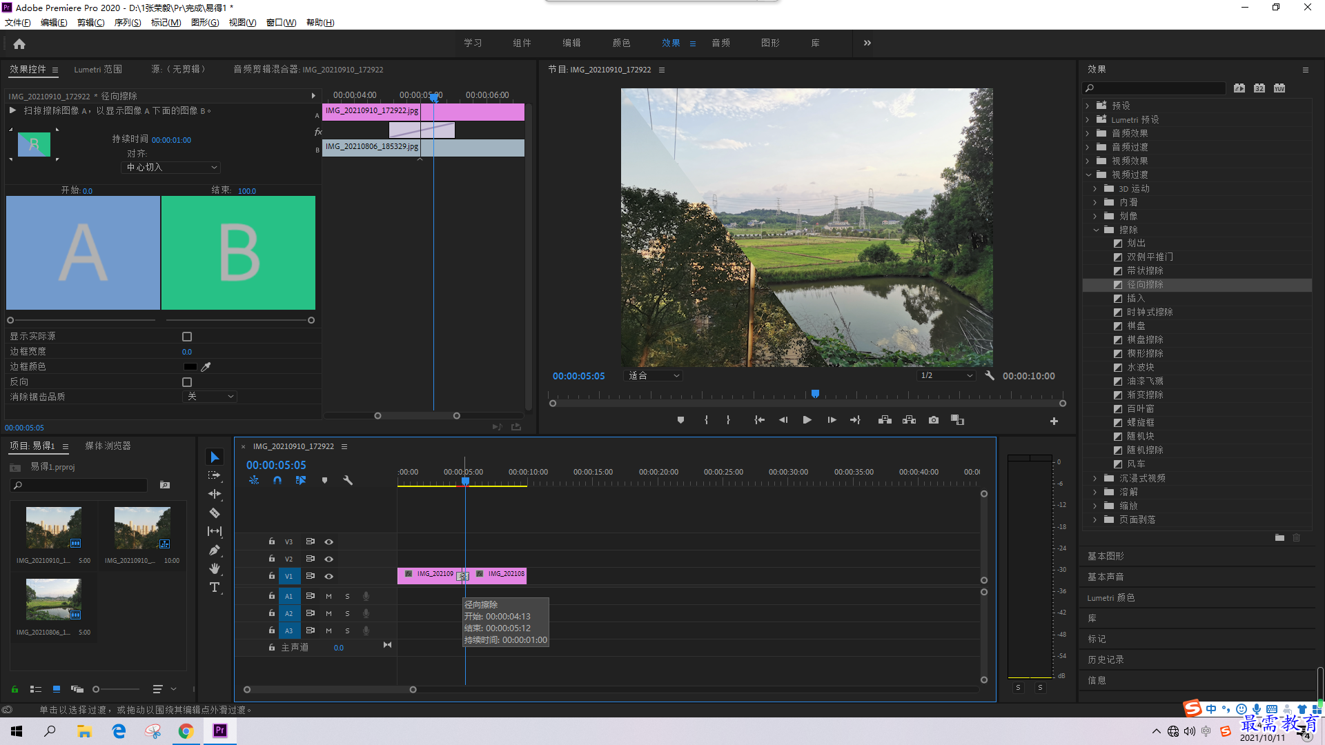Toggle the reverse (反向) checkbox
The height and width of the screenshot is (745, 1325).
pos(187,382)
